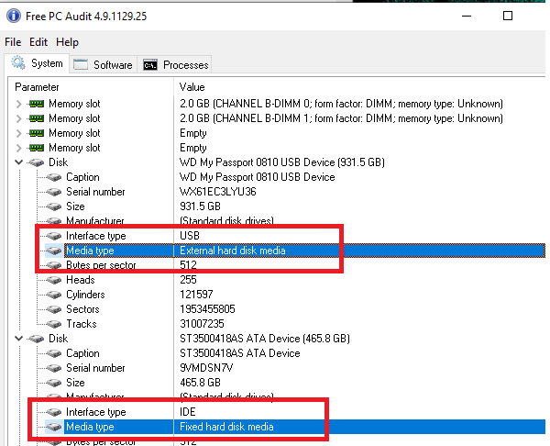Collapse the WD My Passport Disk node
The width and height of the screenshot is (550, 446).
click(19, 162)
